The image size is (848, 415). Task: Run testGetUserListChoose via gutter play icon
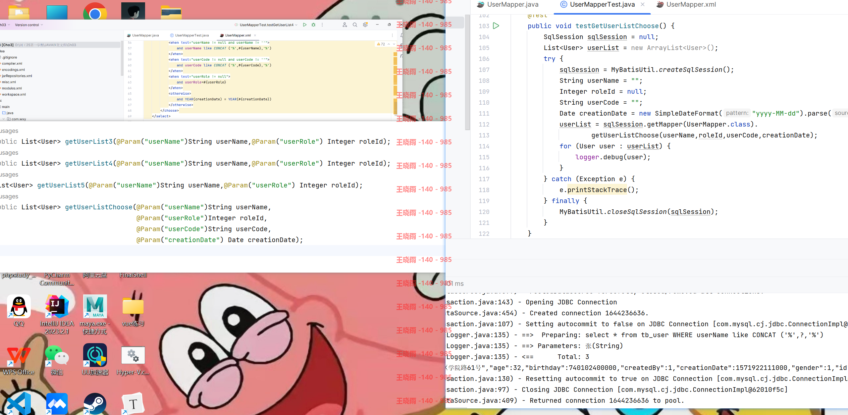click(496, 26)
